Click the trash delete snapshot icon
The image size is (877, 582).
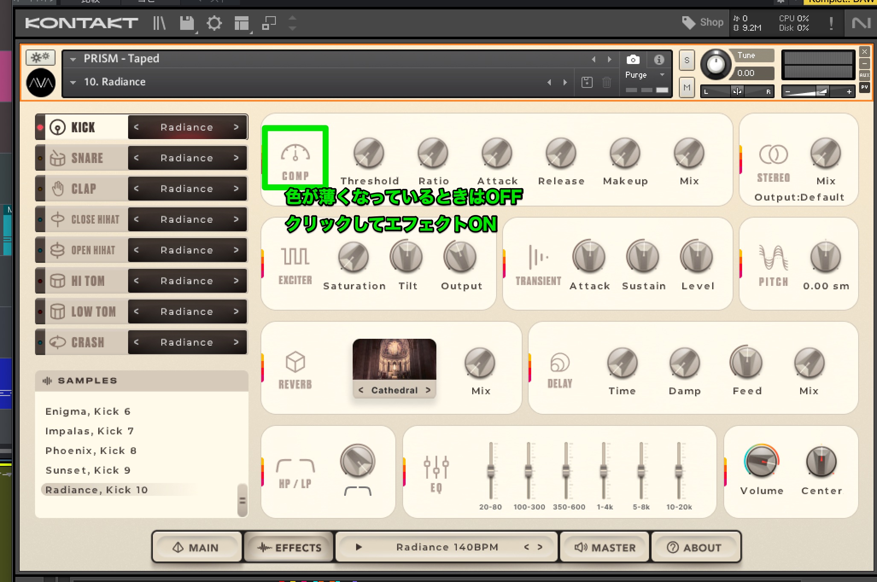[606, 82]
